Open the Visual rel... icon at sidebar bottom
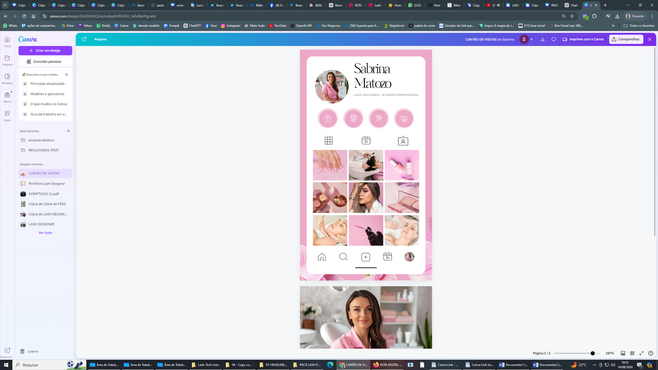This screenshot has width=658, height=370. point(7,352)
